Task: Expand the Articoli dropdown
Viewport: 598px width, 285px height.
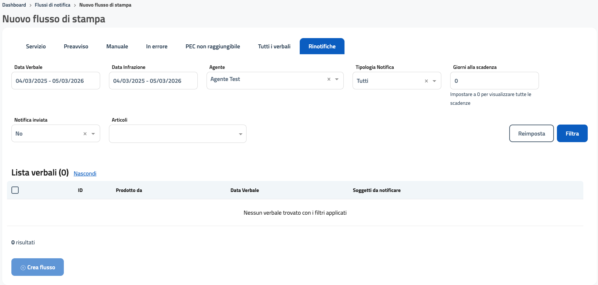Action: tap(240, 134)
